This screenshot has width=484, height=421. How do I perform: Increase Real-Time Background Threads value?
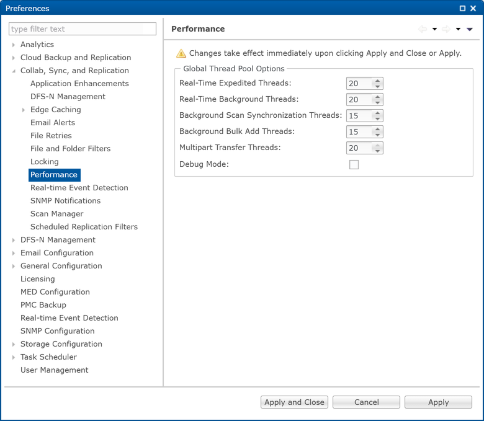pyautogui.click(x=377, y=97)
